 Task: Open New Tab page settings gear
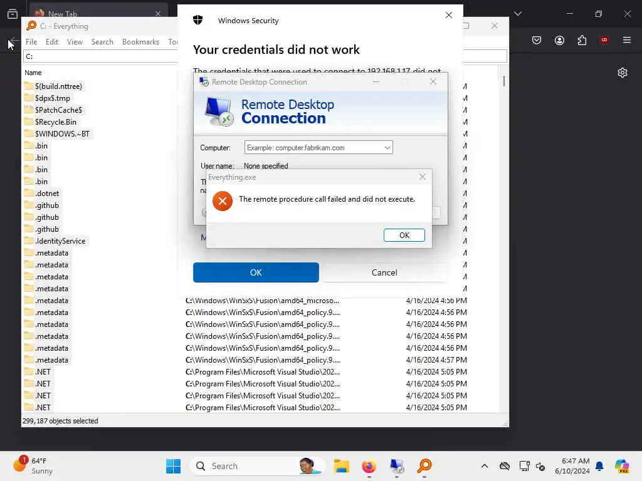(623, 73)
